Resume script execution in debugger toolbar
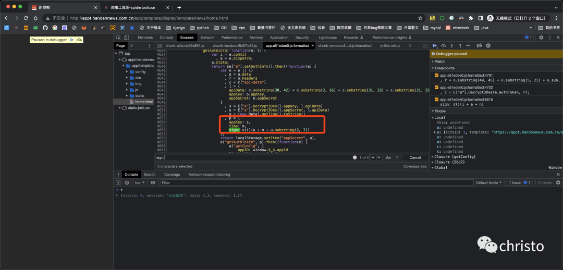 435,46
